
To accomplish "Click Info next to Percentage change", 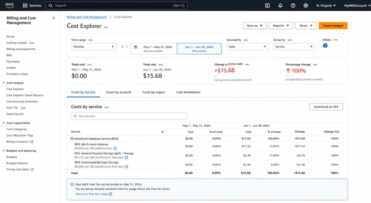I will 315,65.
